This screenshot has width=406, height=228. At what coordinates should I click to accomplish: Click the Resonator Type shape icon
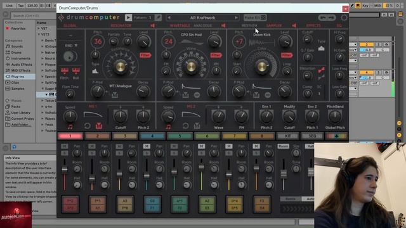(95, 71)
